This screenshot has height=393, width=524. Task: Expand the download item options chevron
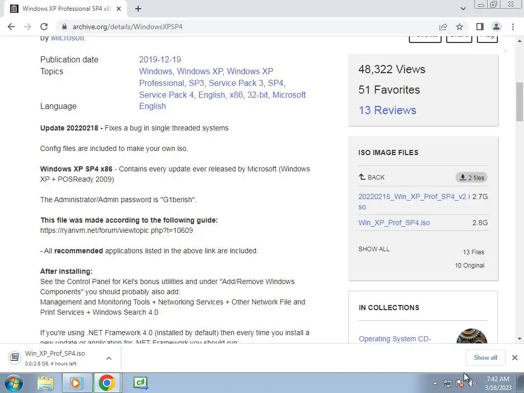(108, 358)
